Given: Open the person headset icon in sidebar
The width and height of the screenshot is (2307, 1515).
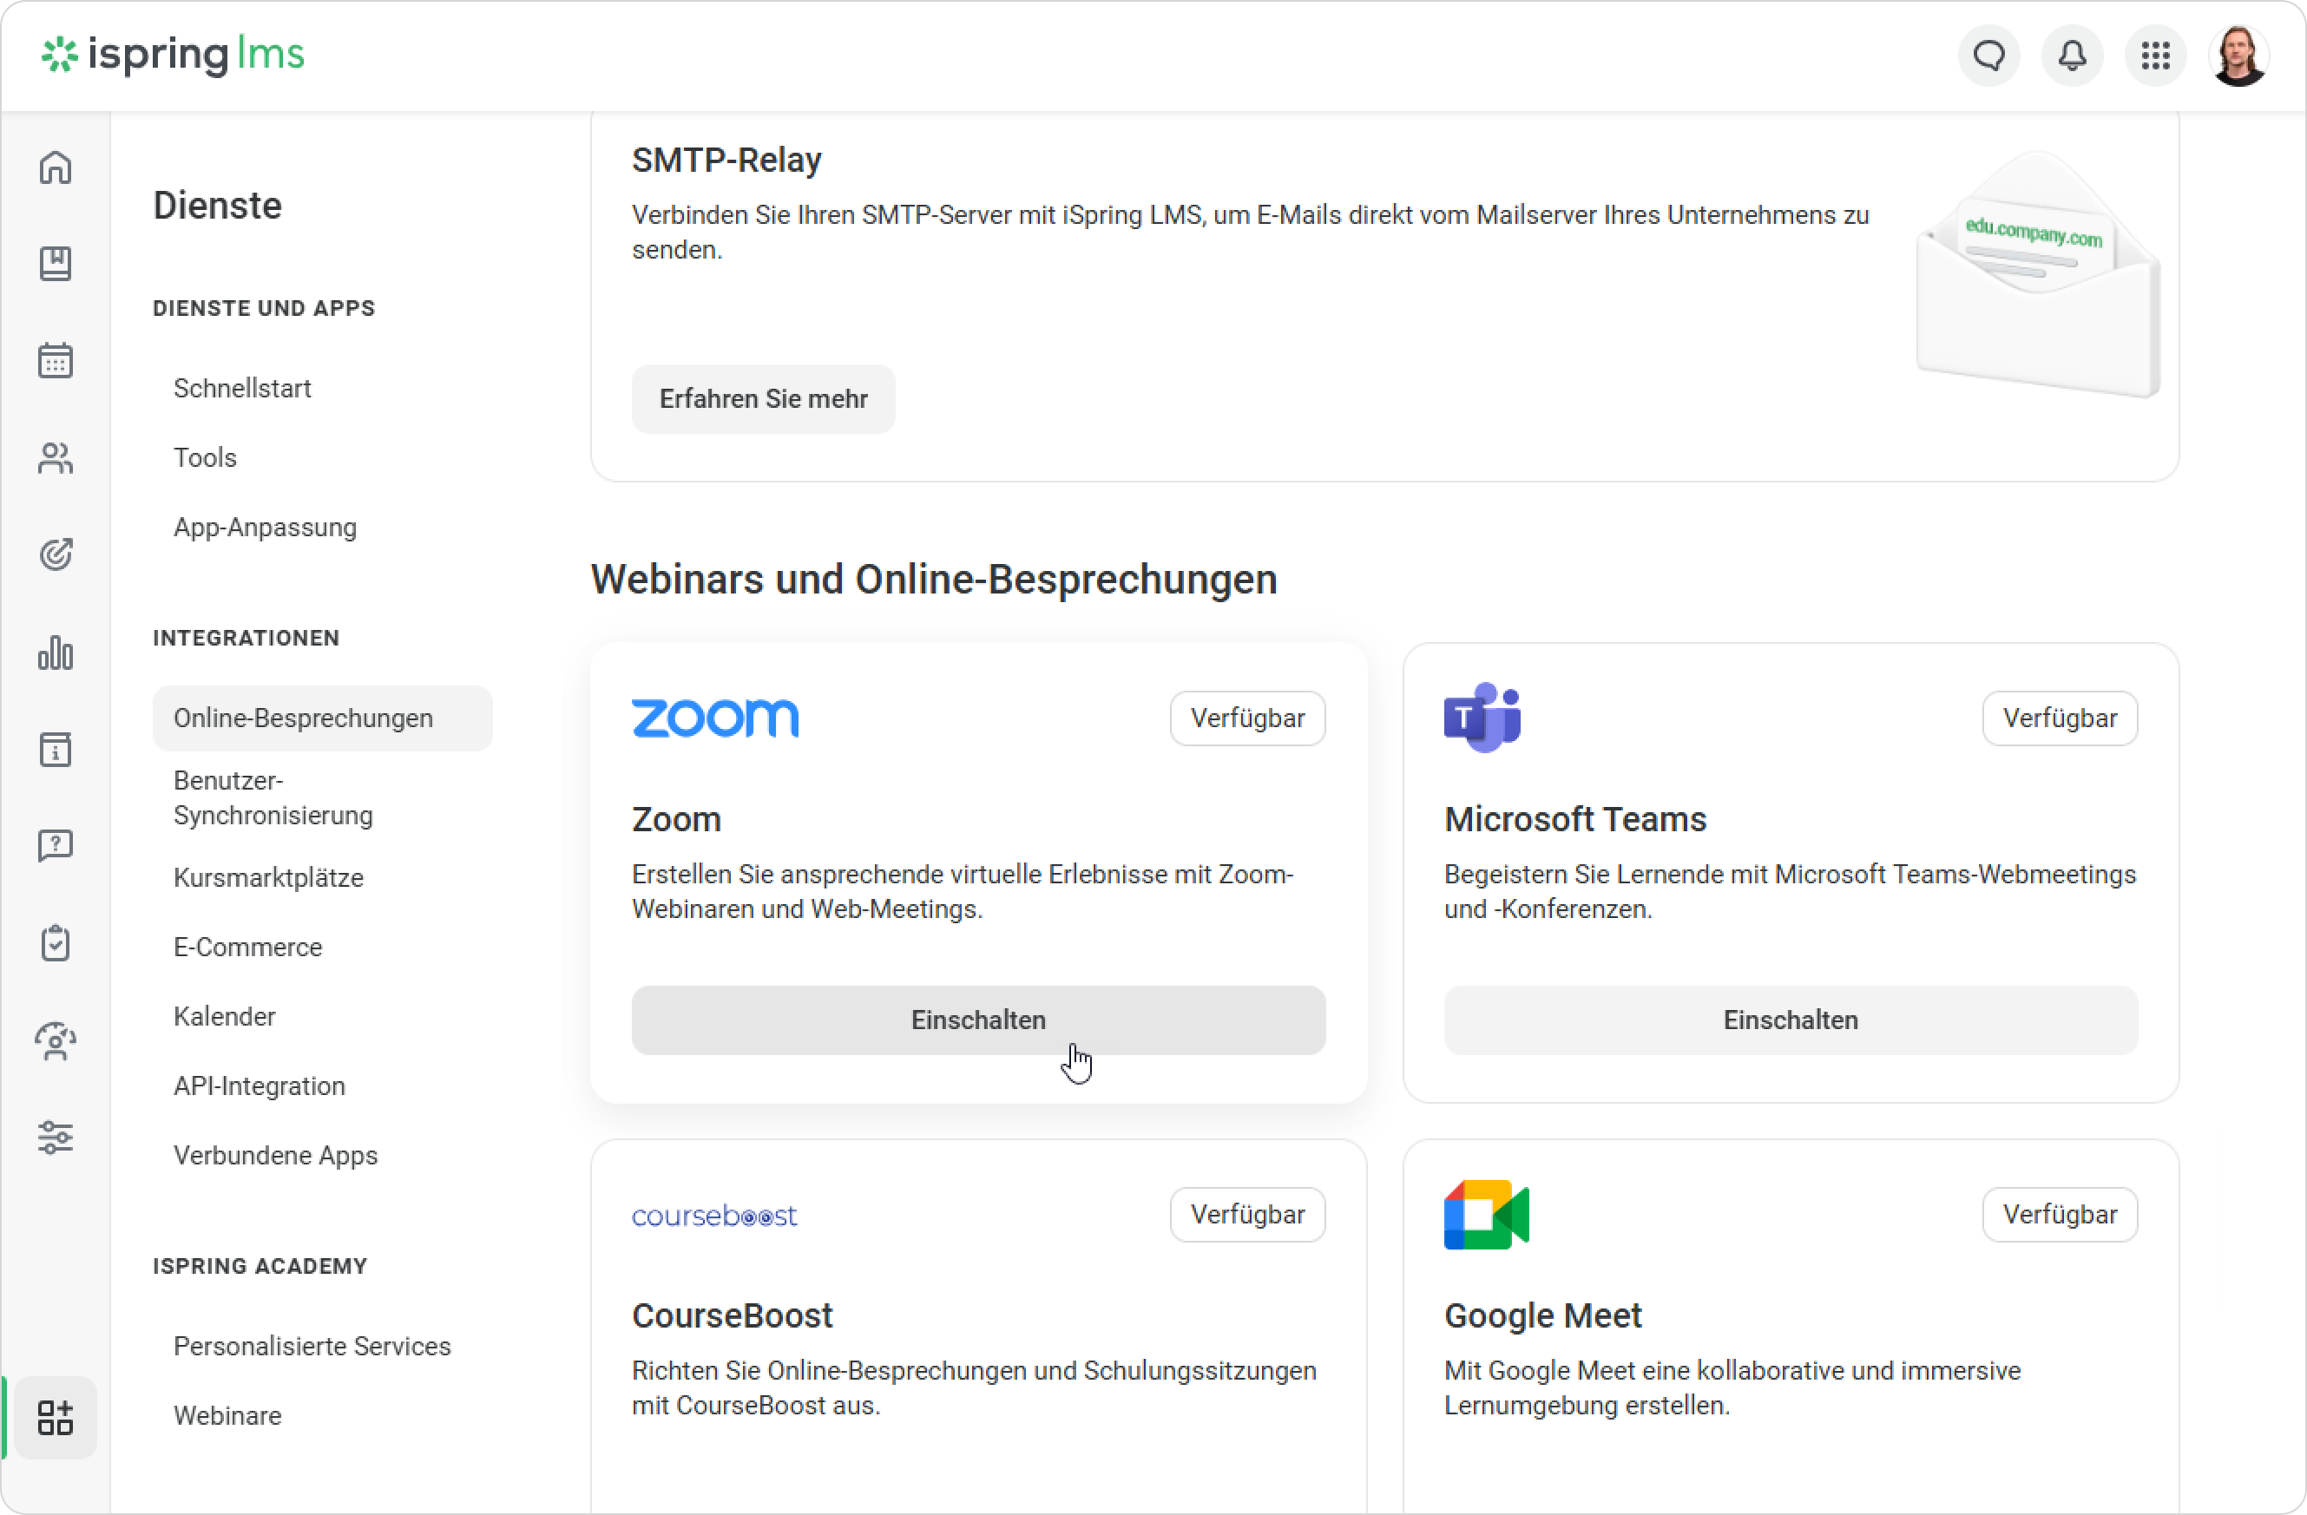Looking at the screenshot, I should 56,1041.
